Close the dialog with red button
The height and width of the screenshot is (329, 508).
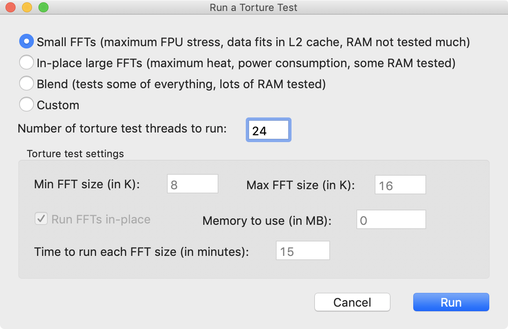pyautogui.click(x=10, y=8)
